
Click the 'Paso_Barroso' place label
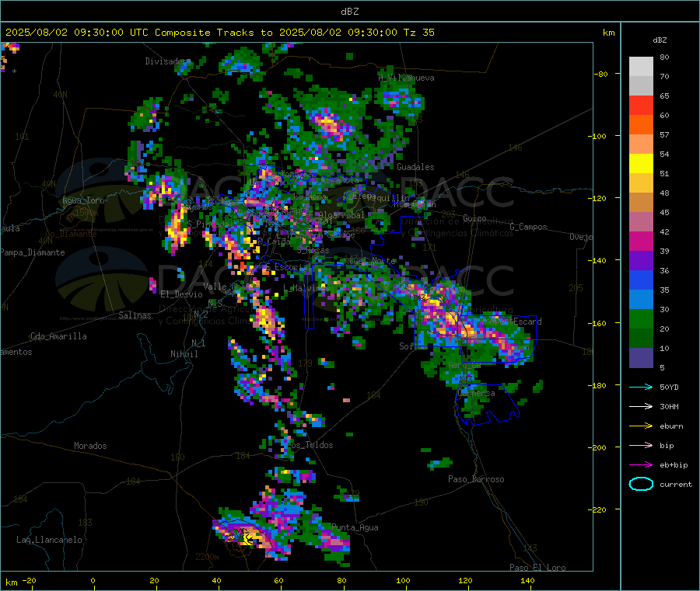pyautogui.click(x=476, y=480)
